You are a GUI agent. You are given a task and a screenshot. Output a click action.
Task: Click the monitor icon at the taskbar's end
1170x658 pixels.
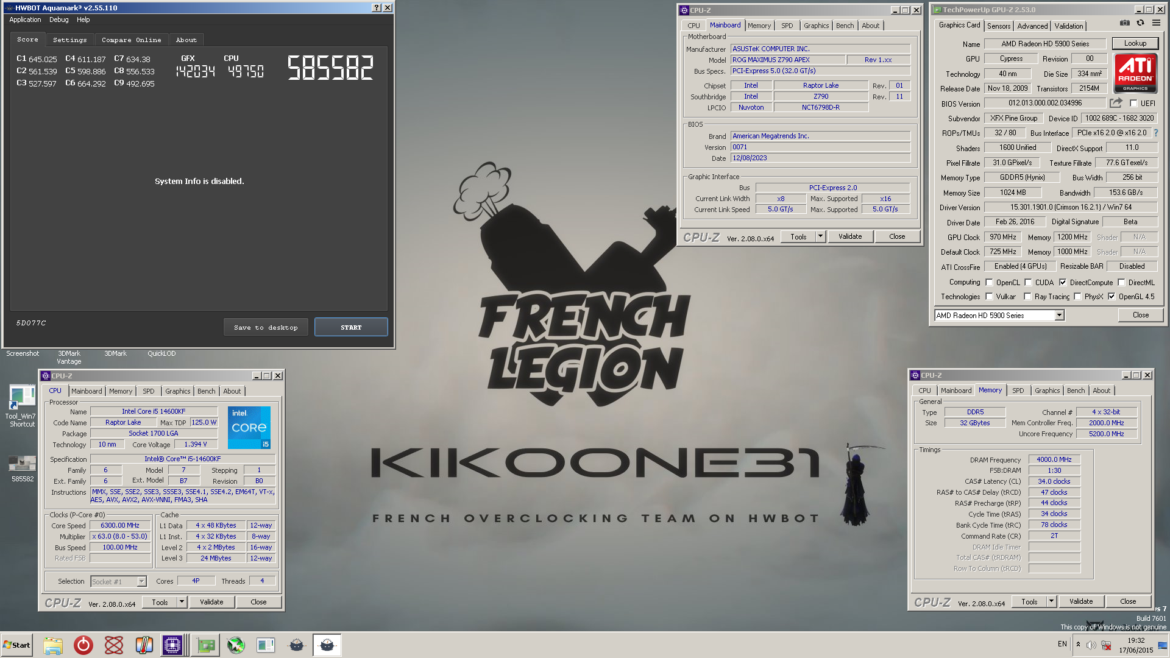(x=1163, y=645)
